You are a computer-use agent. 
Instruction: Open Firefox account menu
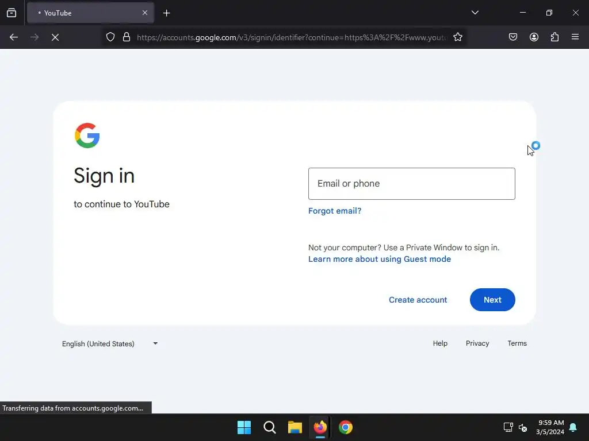click(534, 37)
